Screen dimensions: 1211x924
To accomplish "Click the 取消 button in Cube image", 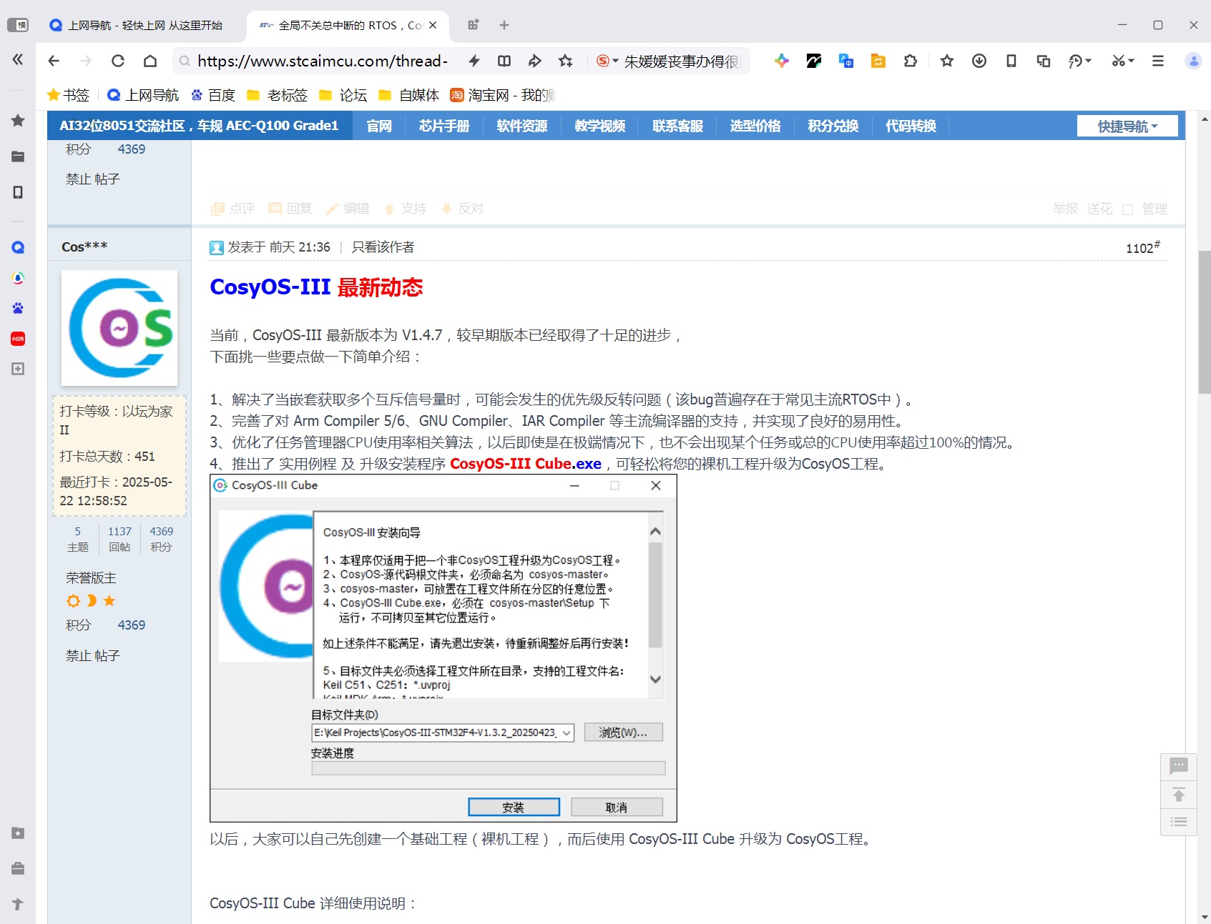I will (x=616, y=807).
